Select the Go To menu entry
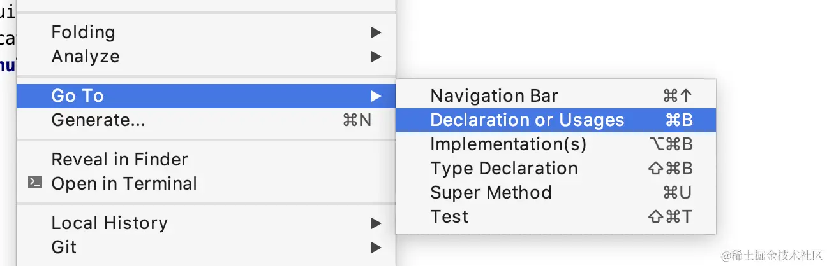The image size is (827, 266). [206, 96]
